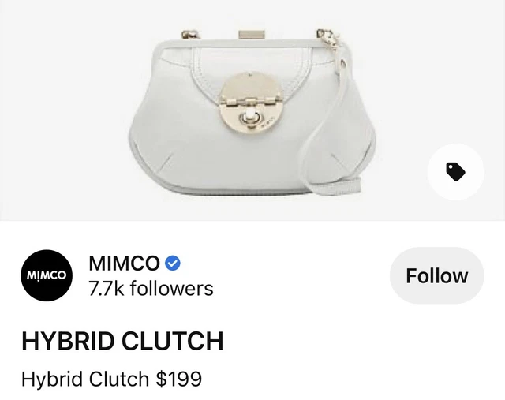The width and height of the screenshot is (505, 400).
Task: Open the white clutch product image
Action: click(x=252, y=110)
